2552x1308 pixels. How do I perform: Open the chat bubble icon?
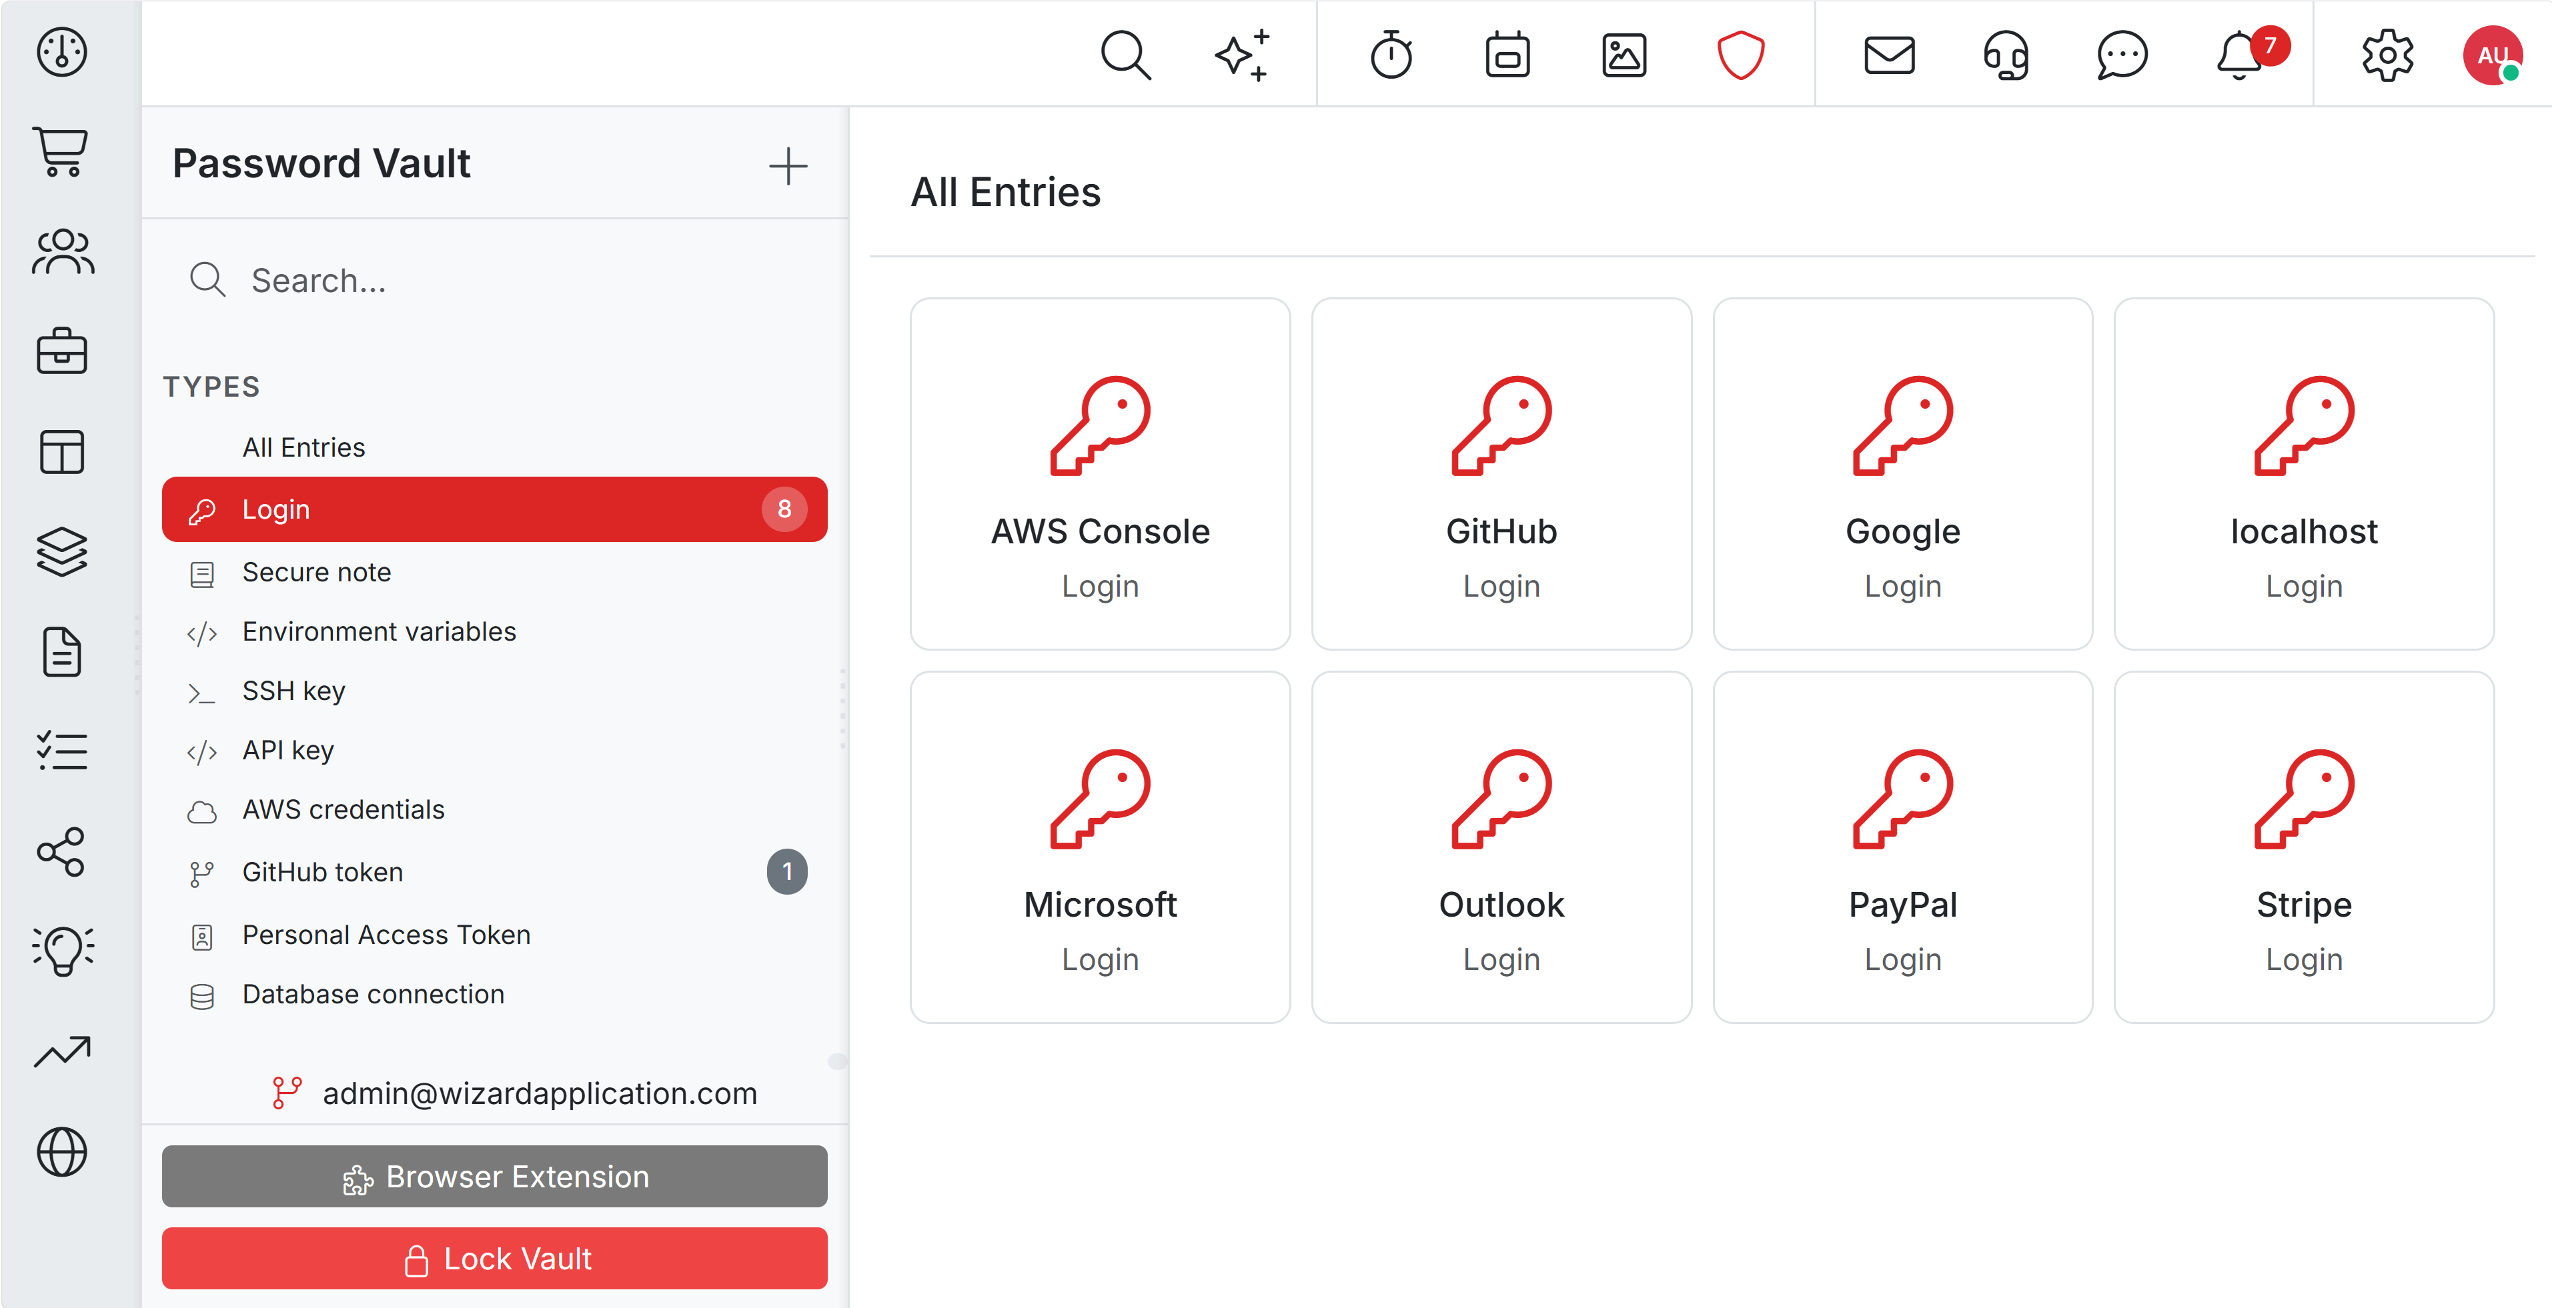pyautogui.click(x=2121, y=55)
